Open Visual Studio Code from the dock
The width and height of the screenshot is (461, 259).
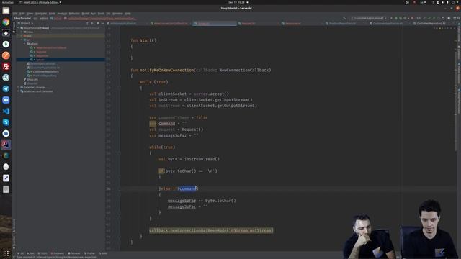pyautogui.click(x=6, y=111)
